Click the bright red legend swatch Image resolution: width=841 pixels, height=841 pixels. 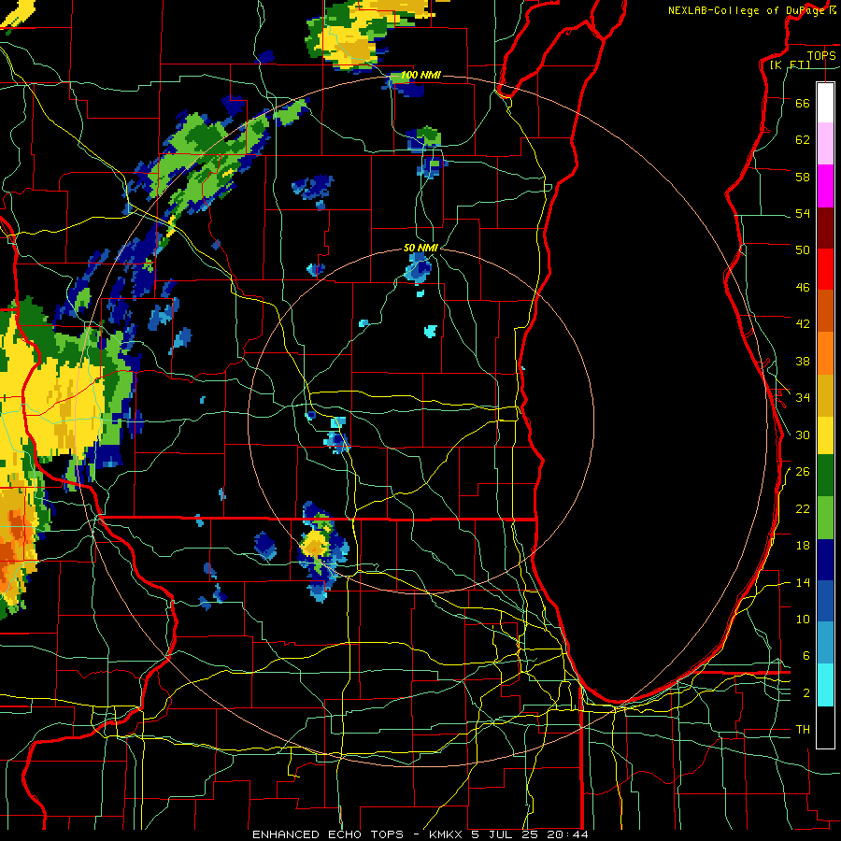[x=825, y=269]
